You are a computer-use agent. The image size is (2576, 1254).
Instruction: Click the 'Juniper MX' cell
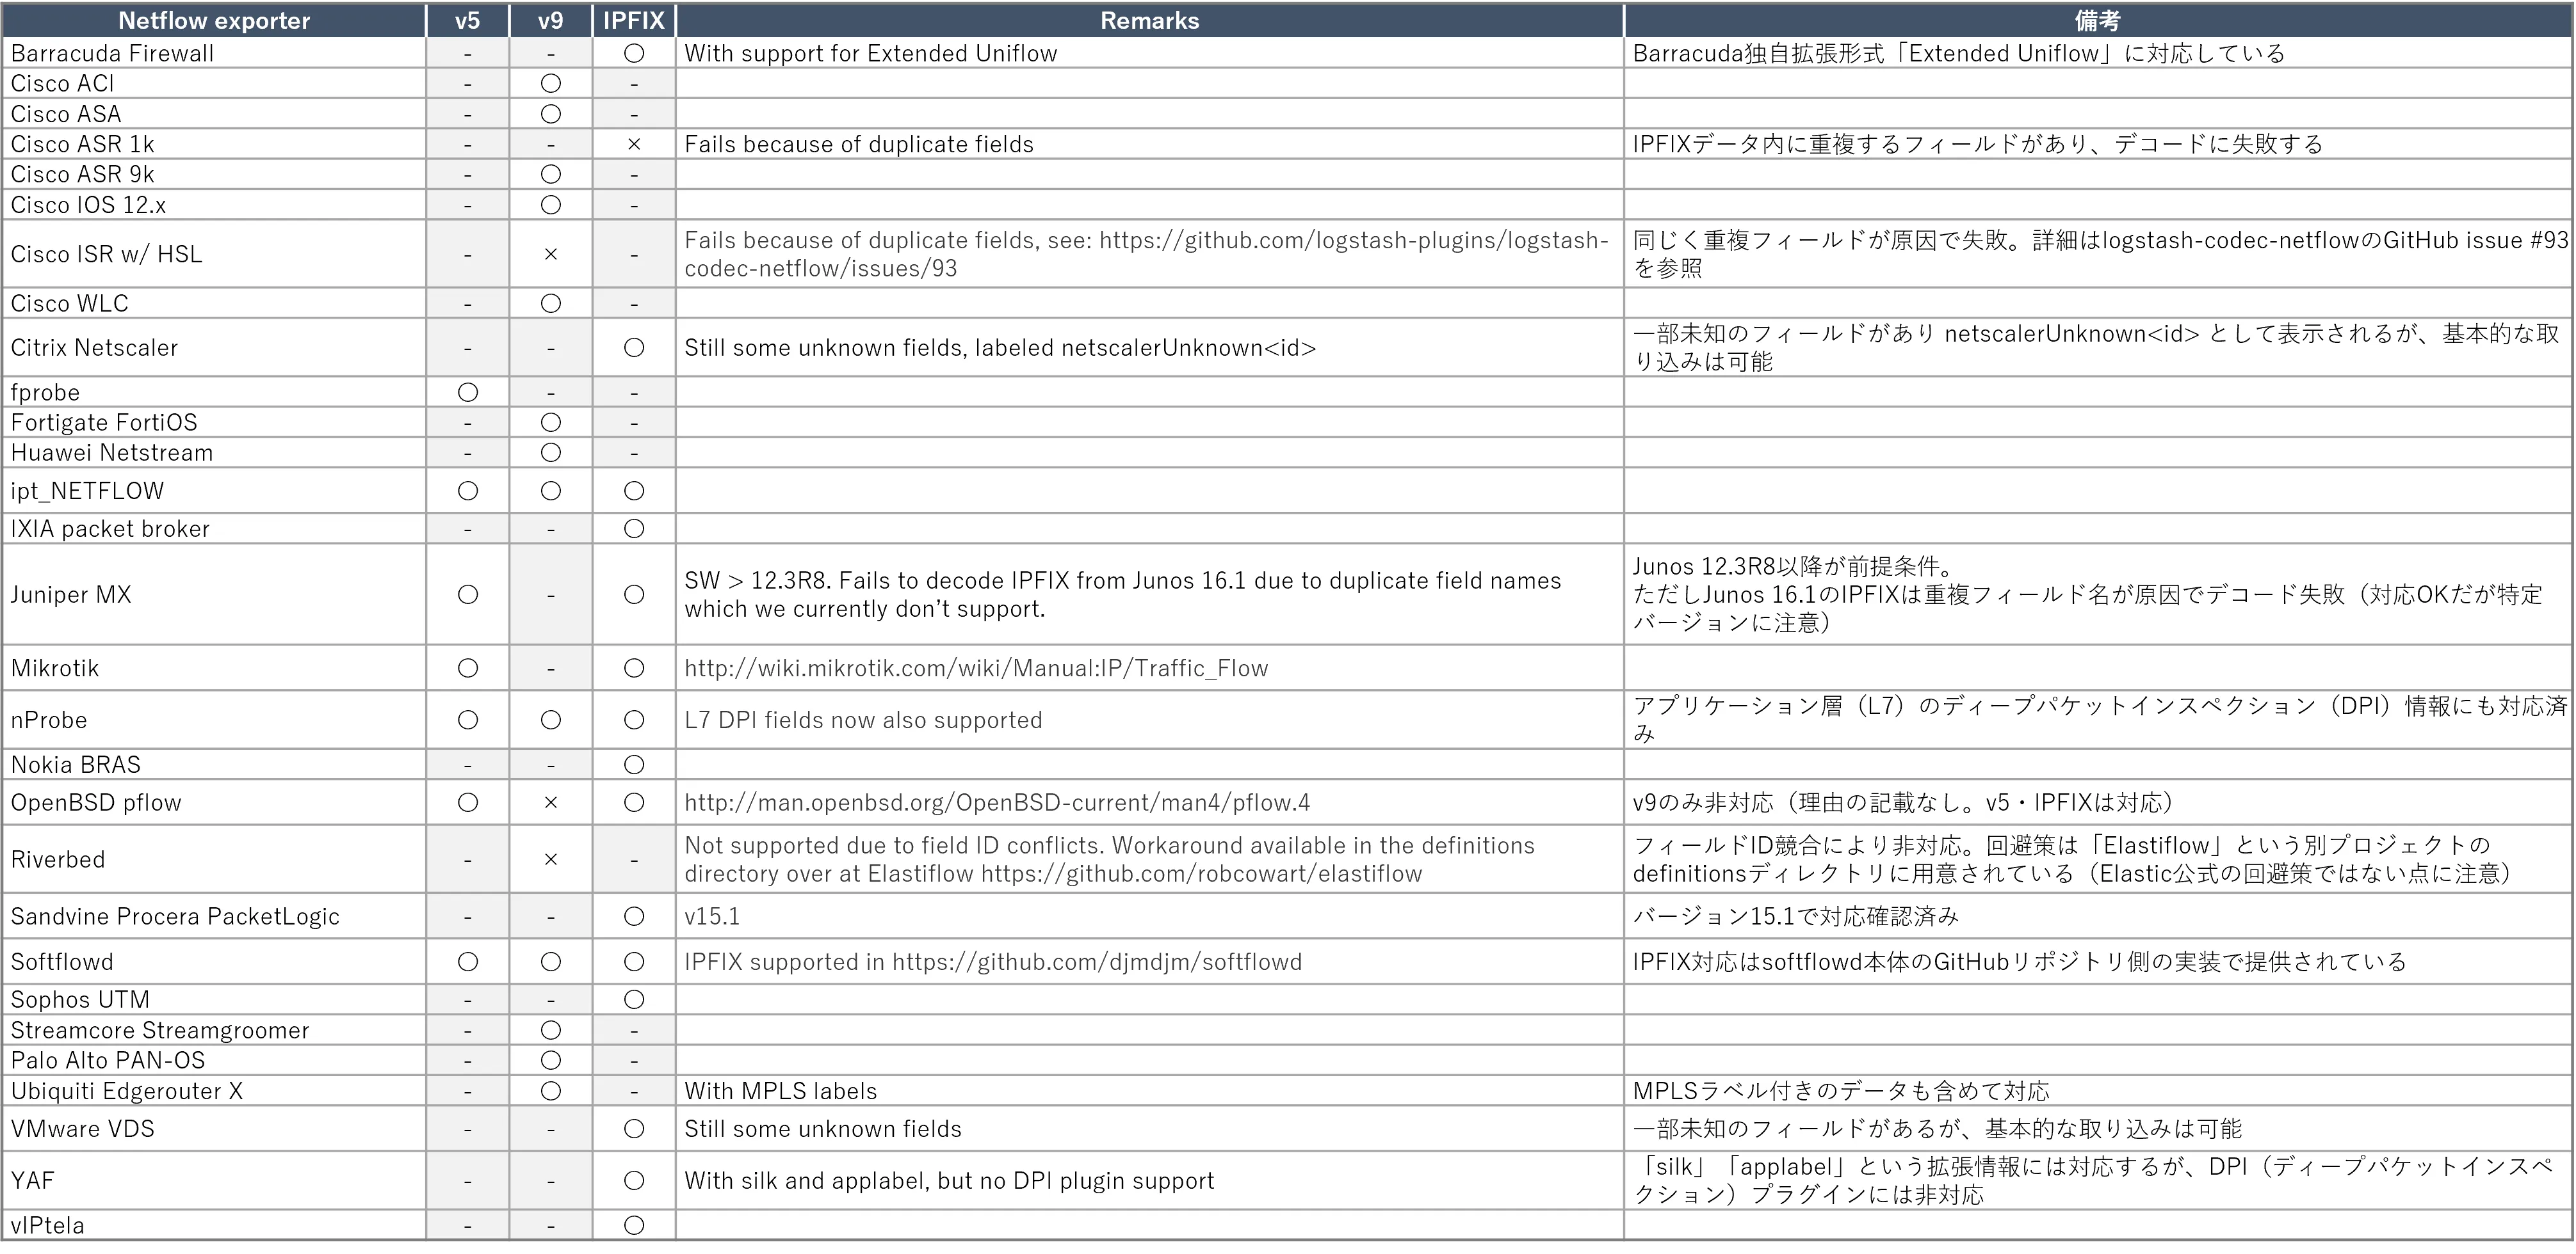tap(214, 594)
